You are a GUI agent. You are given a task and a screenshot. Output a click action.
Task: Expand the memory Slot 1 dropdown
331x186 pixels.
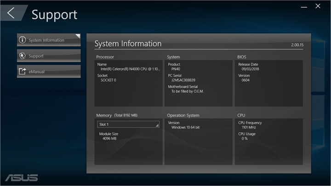click(128, 124)
